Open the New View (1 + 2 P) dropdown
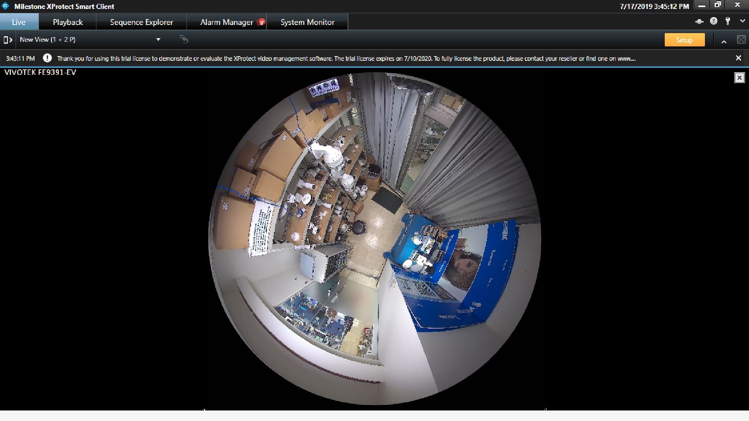This screenshot has width=749, height=421. click(x=90, y=39)
